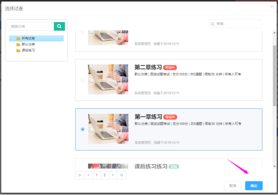The width and height of the screenshot is (278, 195).
Task: Click the 搜索分类 input field
Action: 31,26
